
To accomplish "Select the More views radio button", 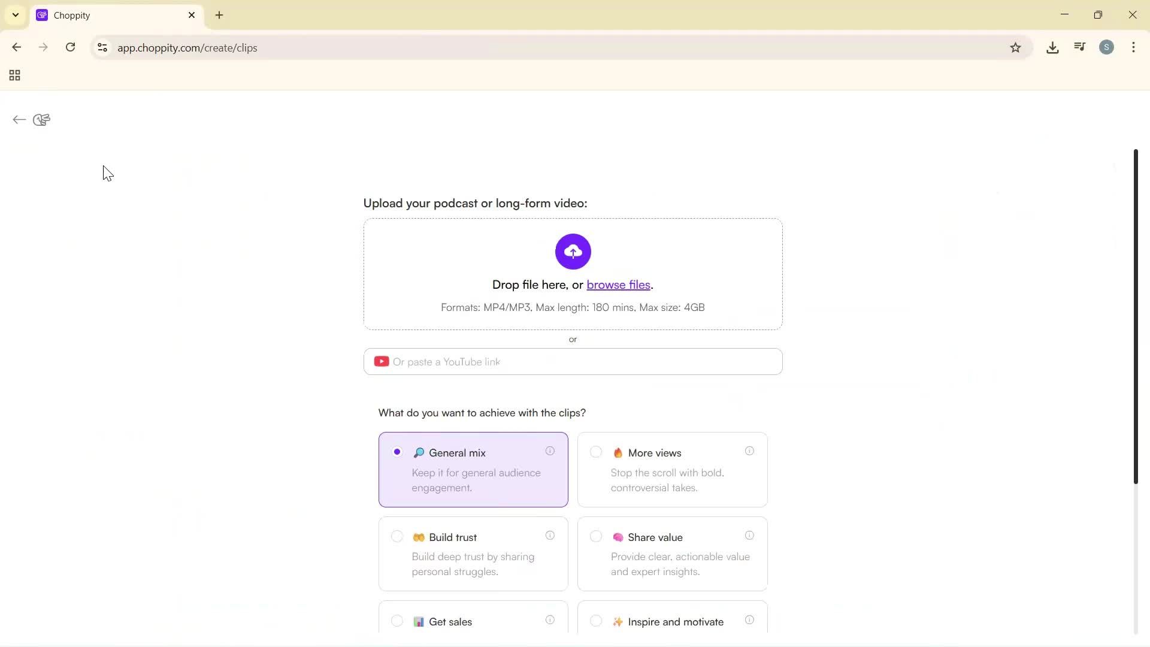I will coord(595,452).
